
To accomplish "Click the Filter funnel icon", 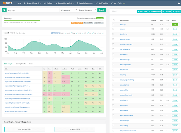I will click(117, 11).
